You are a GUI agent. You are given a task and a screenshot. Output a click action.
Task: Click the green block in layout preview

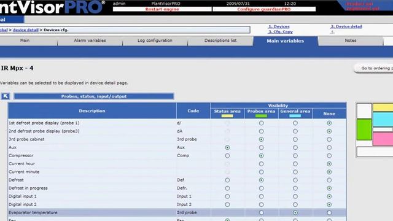(x=364, y=130)
